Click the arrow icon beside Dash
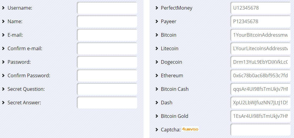Viewport: 294px width, 138px height. [x=157, y=103]
